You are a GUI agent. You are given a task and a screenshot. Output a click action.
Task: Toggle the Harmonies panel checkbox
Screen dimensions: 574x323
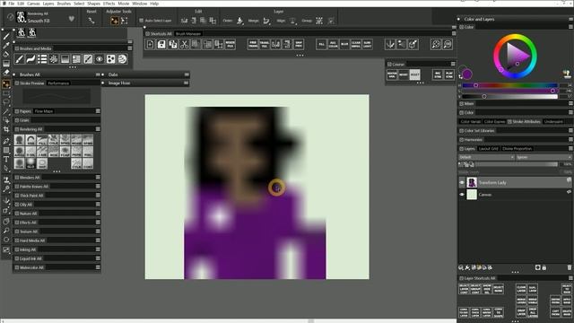point(462,140)
